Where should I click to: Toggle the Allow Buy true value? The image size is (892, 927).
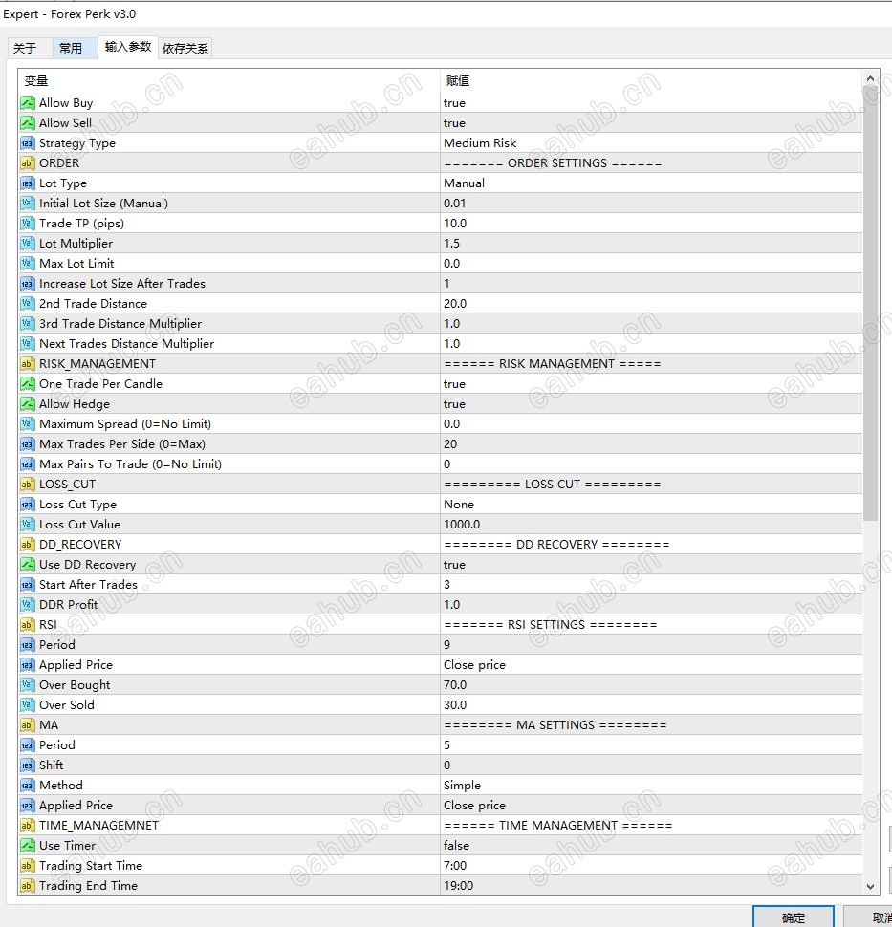651,103
